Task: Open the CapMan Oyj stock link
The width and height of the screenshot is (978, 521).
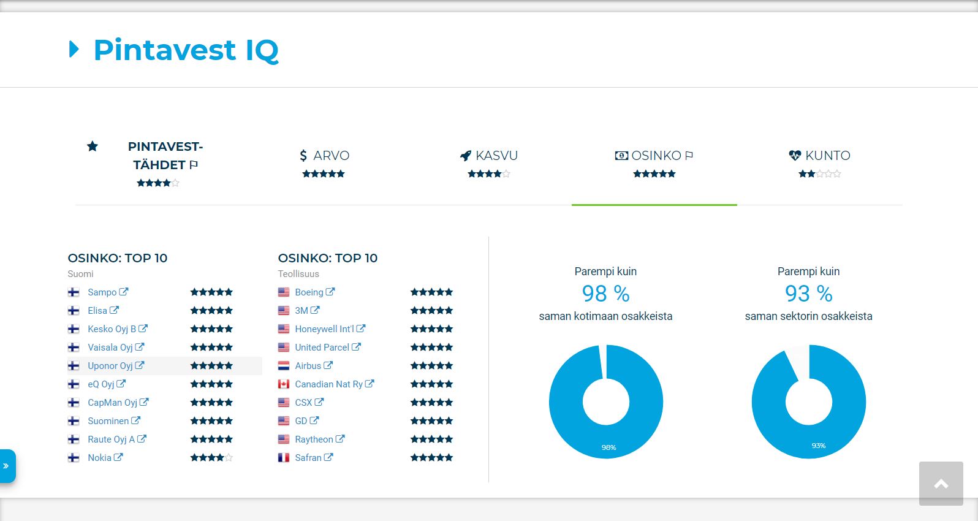Action: (x=118, y=403)
